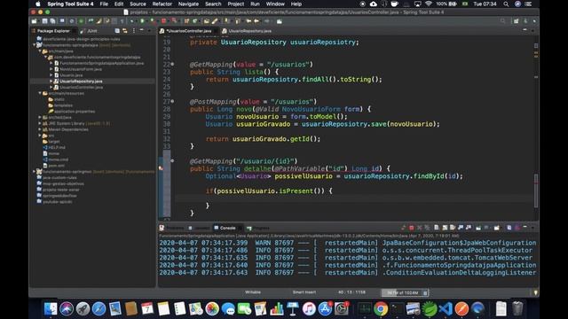Click the Back navigation yellow arrow in the toolbar

(248, 21)
